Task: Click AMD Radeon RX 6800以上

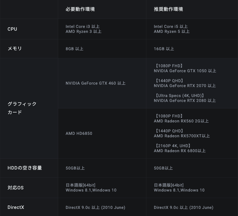Action: click(x=180, y=151)
